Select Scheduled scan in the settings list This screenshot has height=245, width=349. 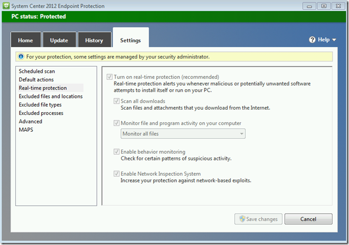pos(37,71)
